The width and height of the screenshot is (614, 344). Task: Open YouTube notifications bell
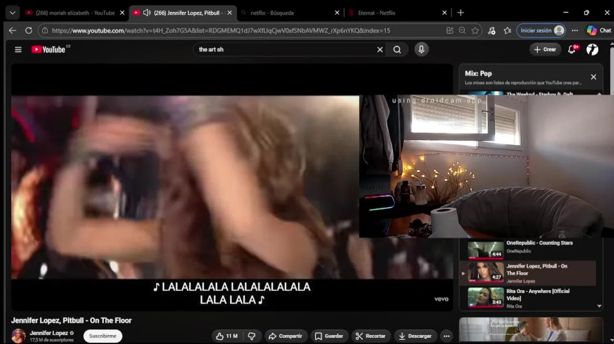click(x=572, y=49)
